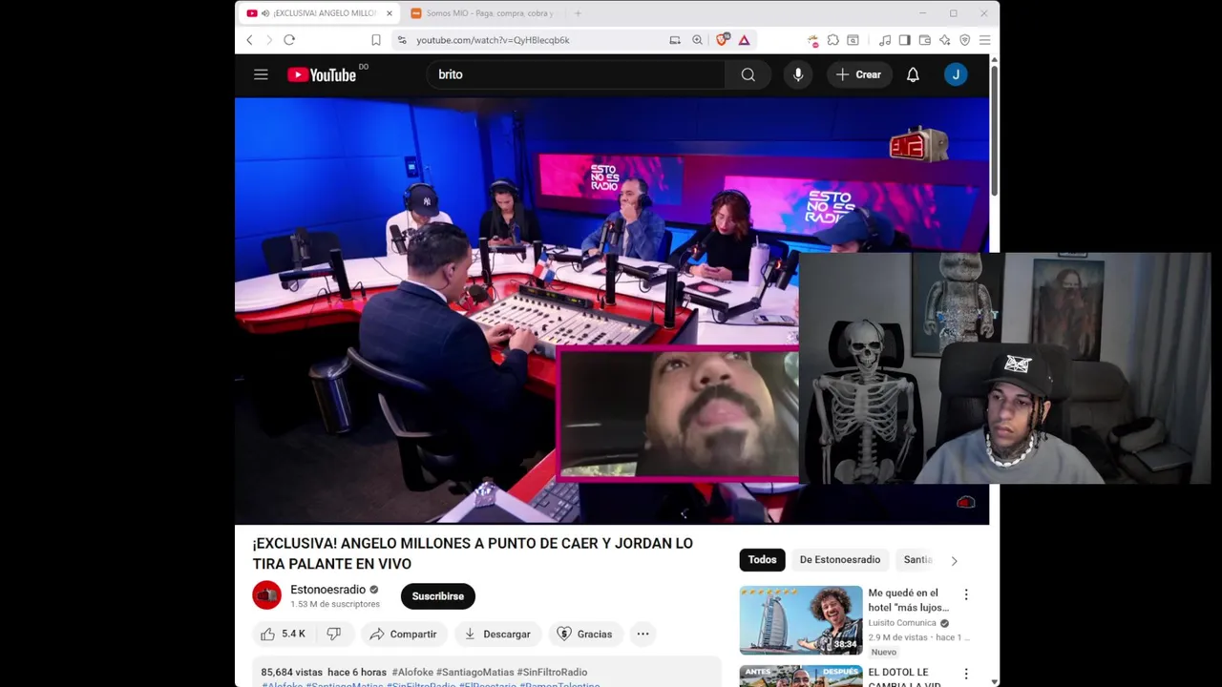
Task: Click the #SantiagoMatias hashtag in the description
Action: pyautogui.click(x=474, y=673)
